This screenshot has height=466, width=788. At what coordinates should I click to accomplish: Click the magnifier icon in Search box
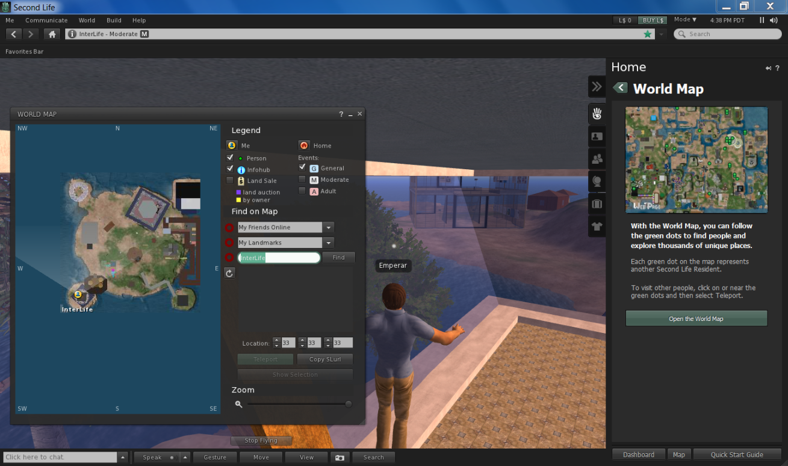point(682,34)
